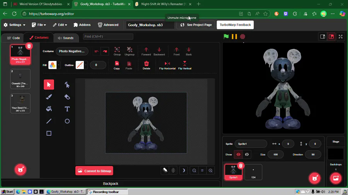This screenshot has height=195, width=348.
Task: Select the Oswald costume thumbnail
Action: pyautogui.click(x=20, y=79)
